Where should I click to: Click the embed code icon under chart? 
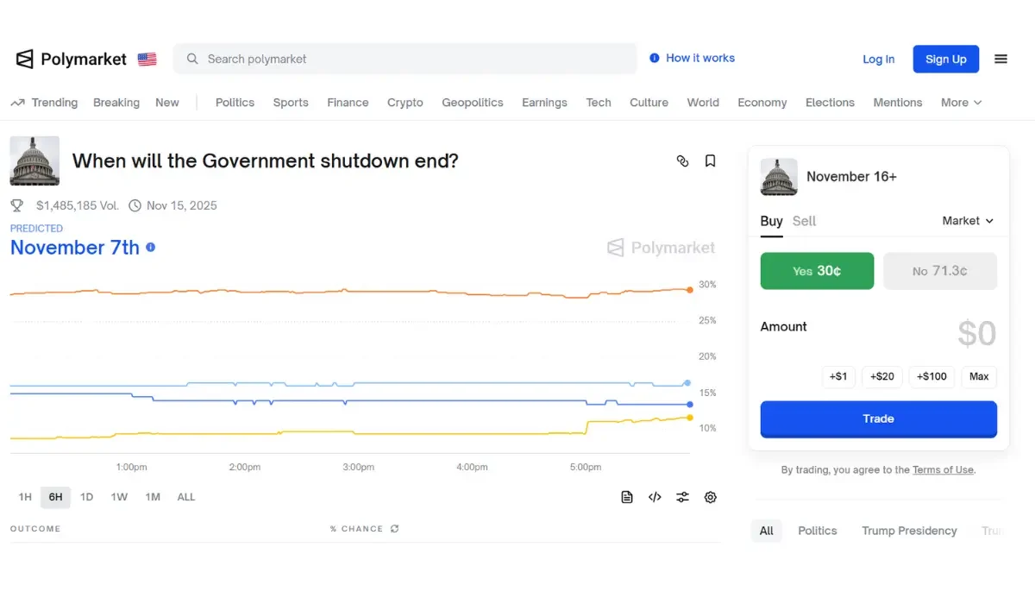(x=655, y=497)
